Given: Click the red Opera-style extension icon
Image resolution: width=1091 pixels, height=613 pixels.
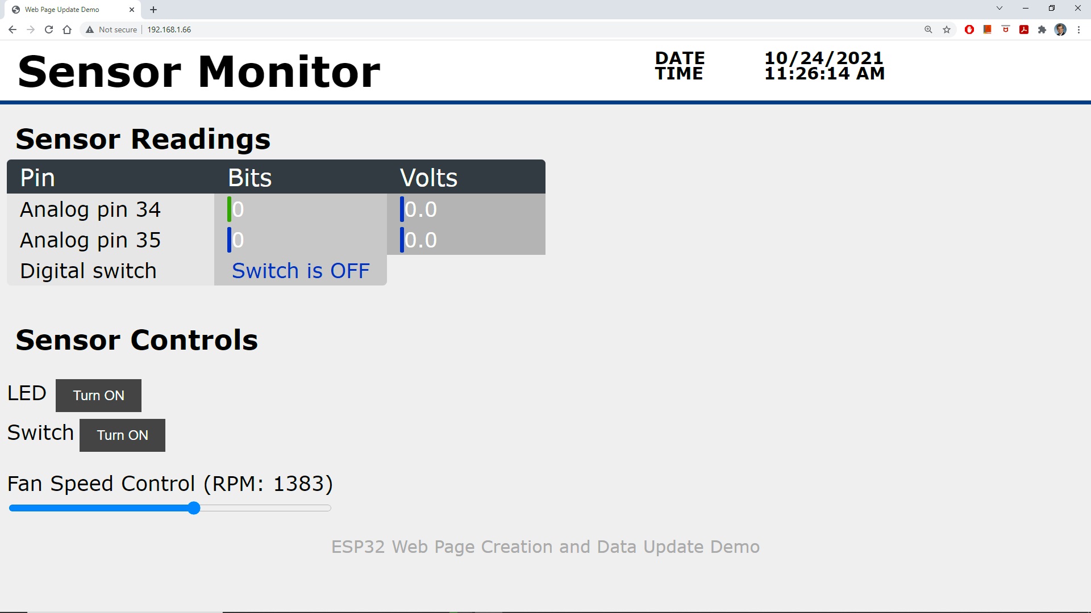Looking at the screenshot, I should click(969, 30).
